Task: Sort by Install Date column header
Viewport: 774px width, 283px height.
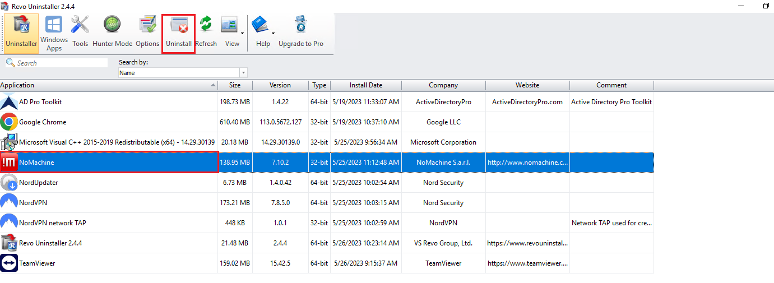Action: (x=366, y=85)
